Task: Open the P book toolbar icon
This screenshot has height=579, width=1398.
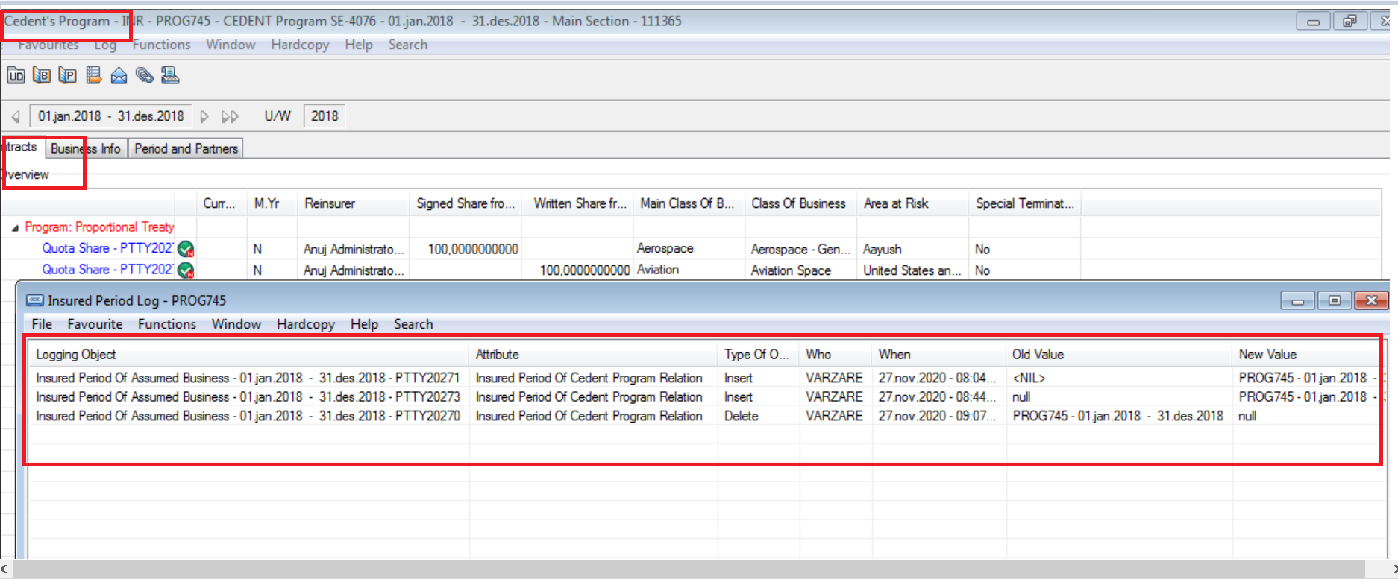Action: tap(67, 75)
